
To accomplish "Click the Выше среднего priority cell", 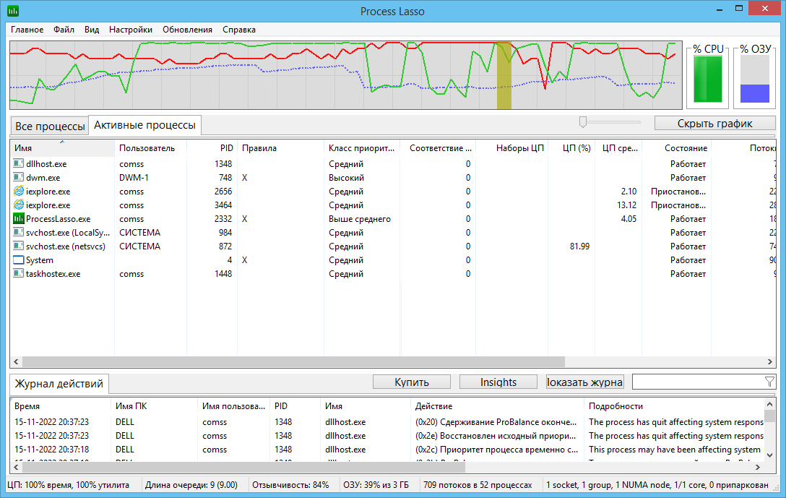I will point(360,219).
